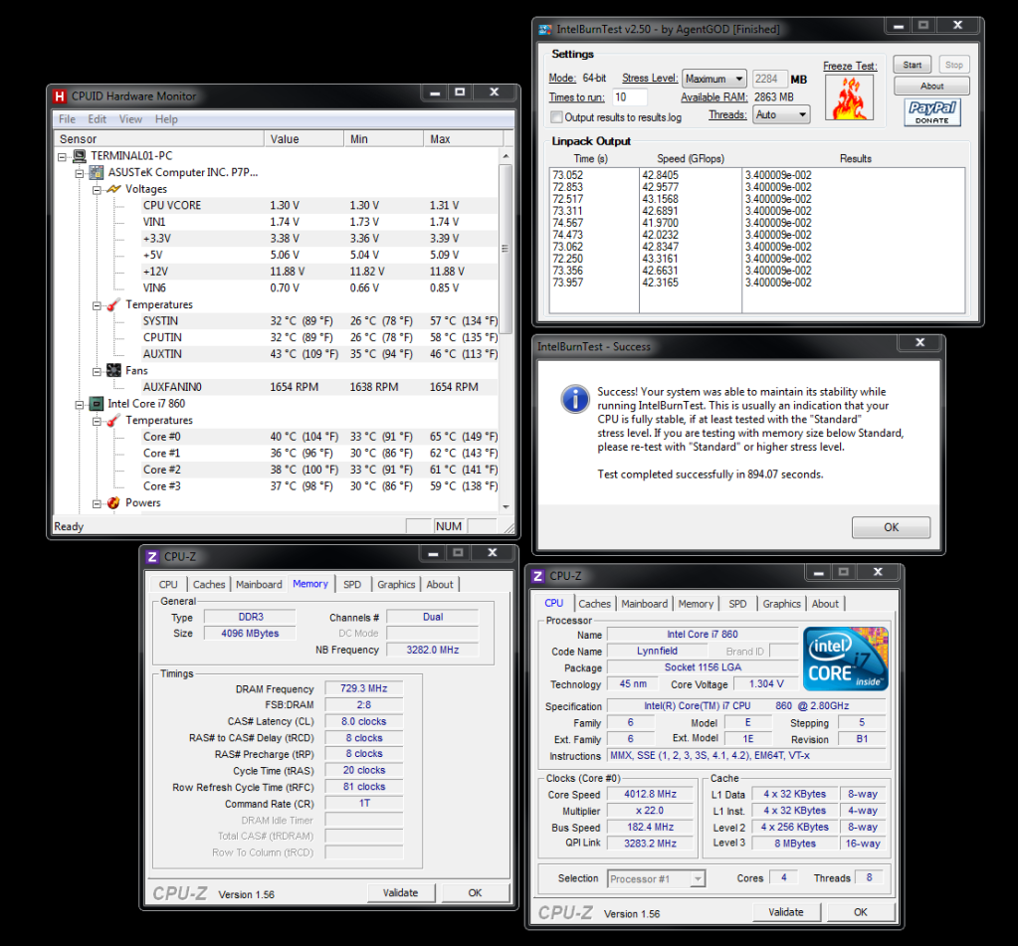Collapse the ASUSTeK Computer node

[x=80, y=173]
